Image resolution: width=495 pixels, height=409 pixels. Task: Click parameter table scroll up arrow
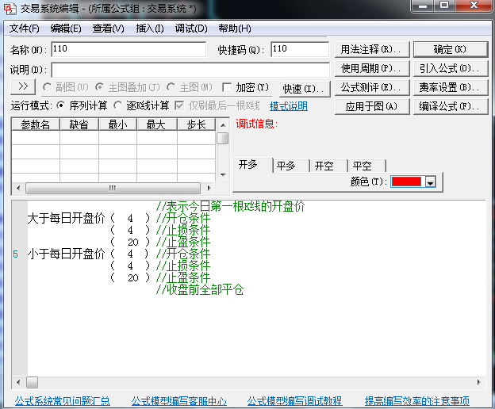click(x=223, y=125)
